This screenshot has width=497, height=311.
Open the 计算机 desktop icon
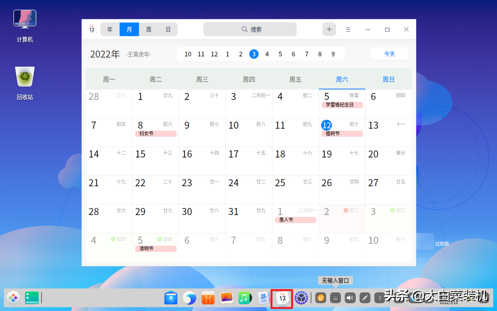coord(25,26)
